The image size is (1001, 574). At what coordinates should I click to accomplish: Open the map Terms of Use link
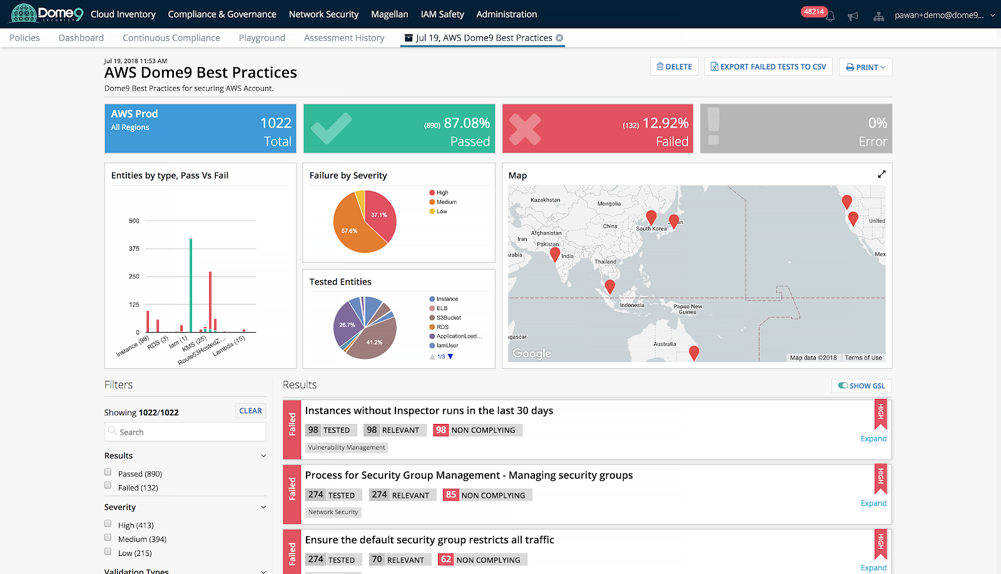[863, 358]
